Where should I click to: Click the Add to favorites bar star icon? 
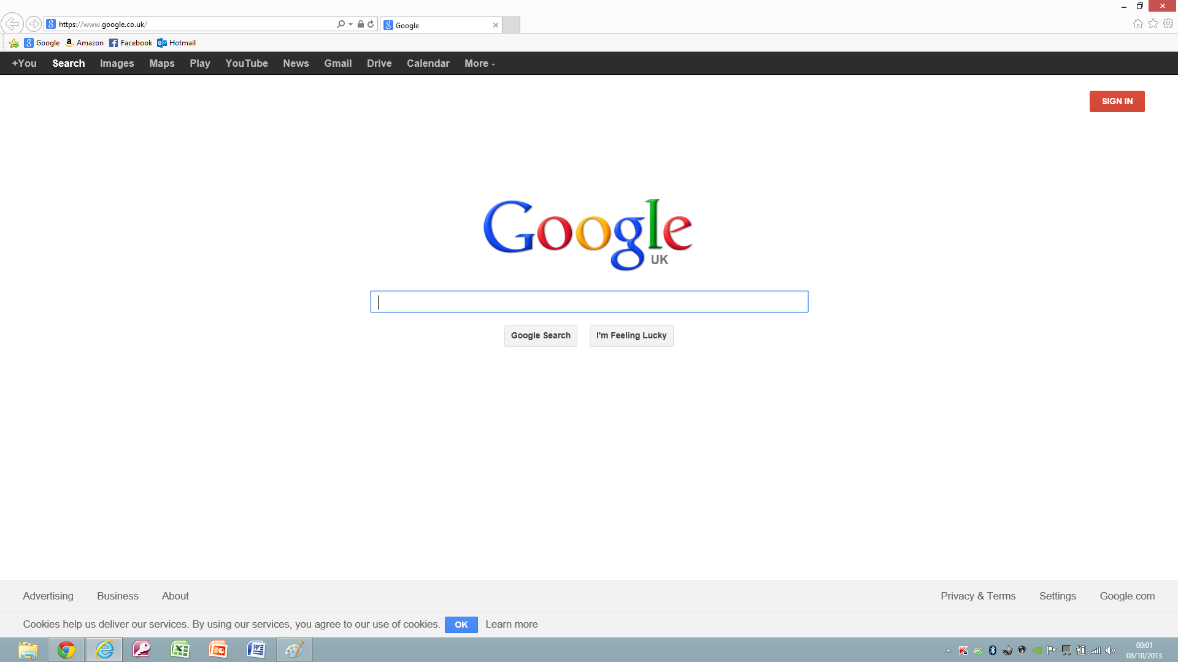point(13,43)
